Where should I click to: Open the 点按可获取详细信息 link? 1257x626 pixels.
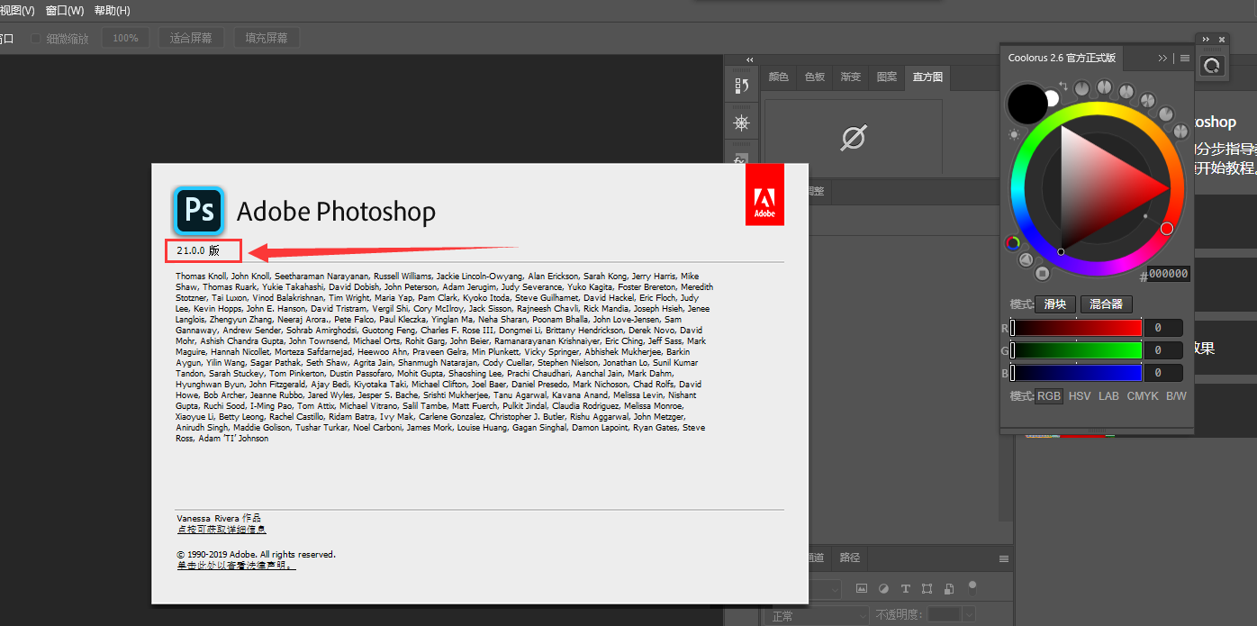click(x=222, y=530)
